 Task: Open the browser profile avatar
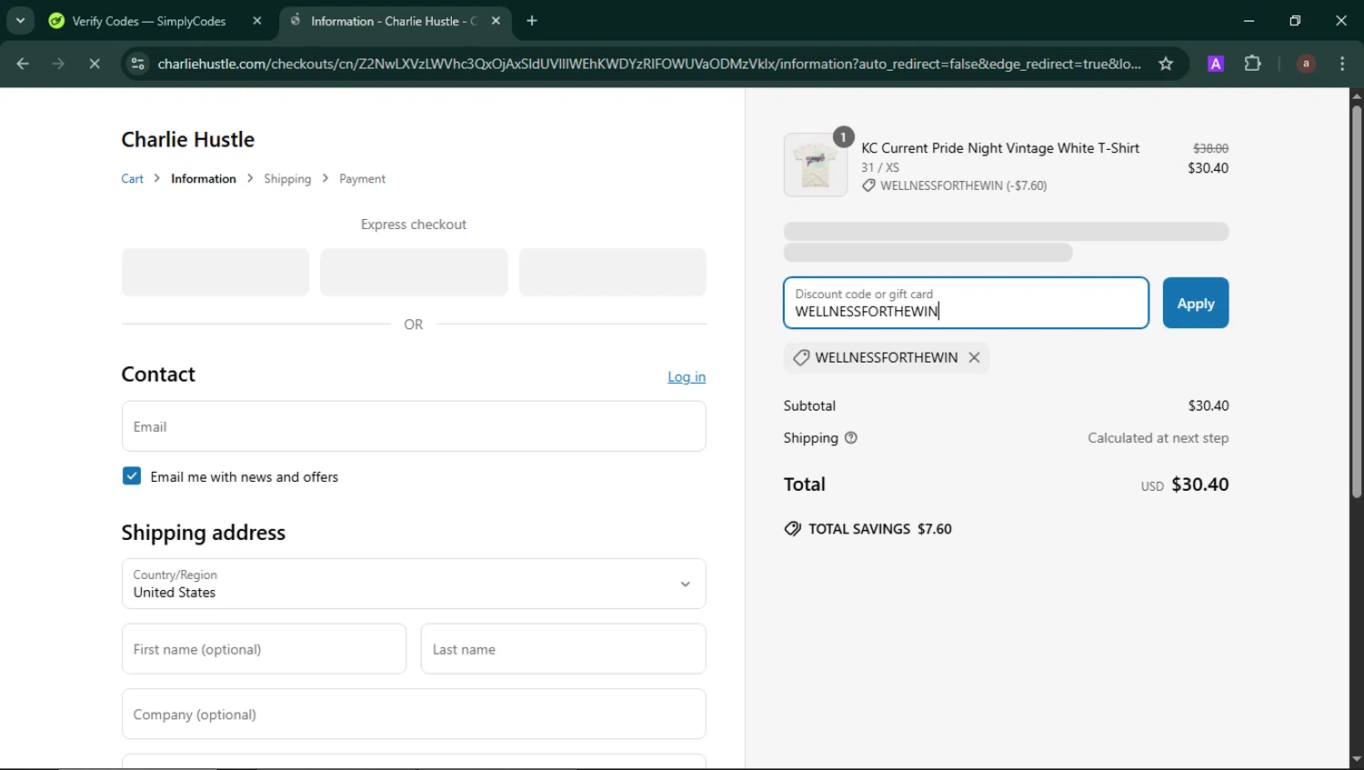pos(1306,64)
